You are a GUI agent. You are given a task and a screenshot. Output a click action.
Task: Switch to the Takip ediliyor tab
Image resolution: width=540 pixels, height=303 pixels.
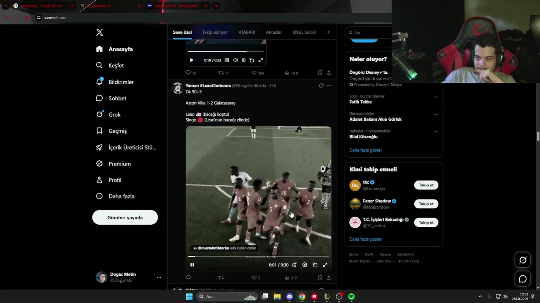[x=215, y=32]
